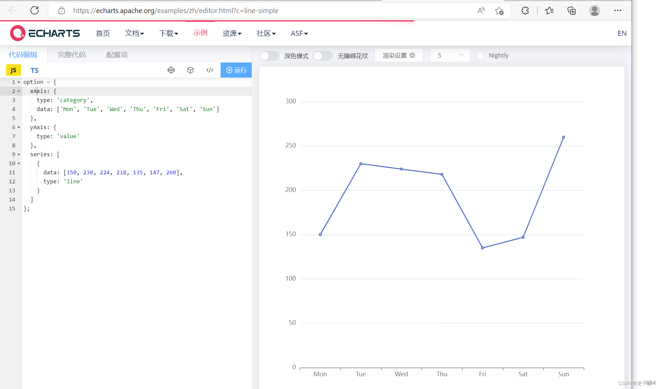Click the 运行 run button
657x389 pixels.
pos(236,70)
